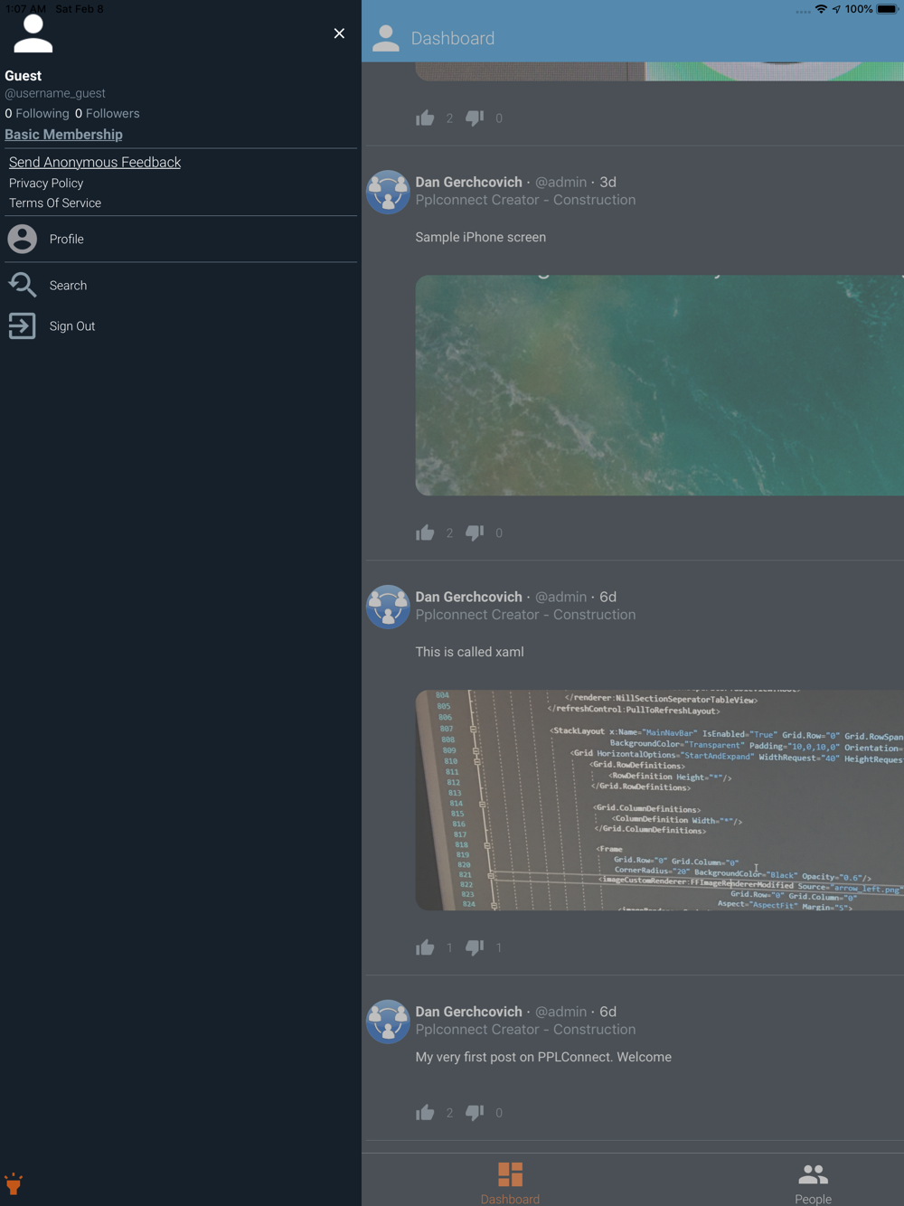The width and height of the screenshot is (904, 1206).
Task: Select the Dashboard tab
Action: (x=510, y=1182)
